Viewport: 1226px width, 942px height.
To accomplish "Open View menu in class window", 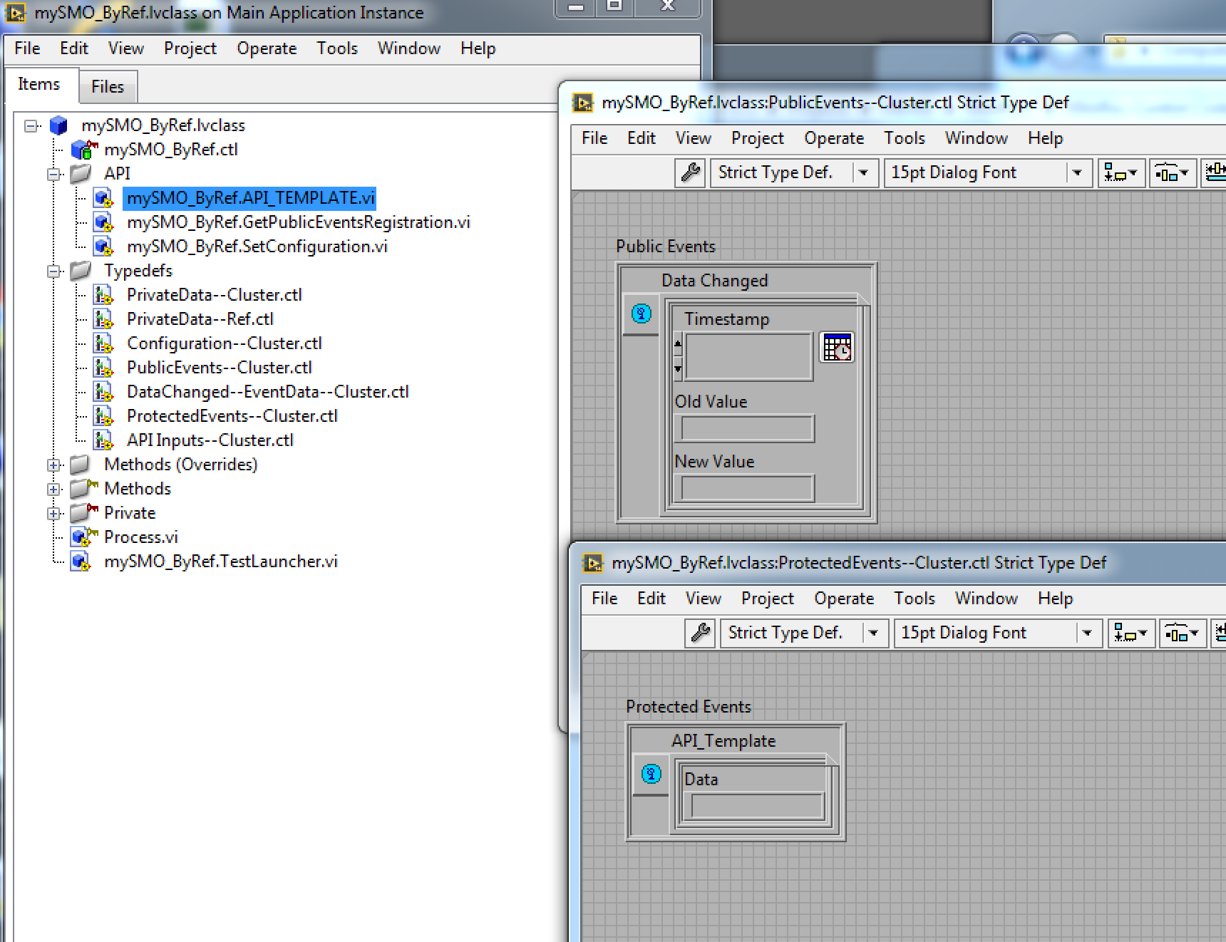I will (x=126, y=48).
